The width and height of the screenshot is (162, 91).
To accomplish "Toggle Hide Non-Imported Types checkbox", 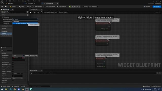I will point(24,56).
